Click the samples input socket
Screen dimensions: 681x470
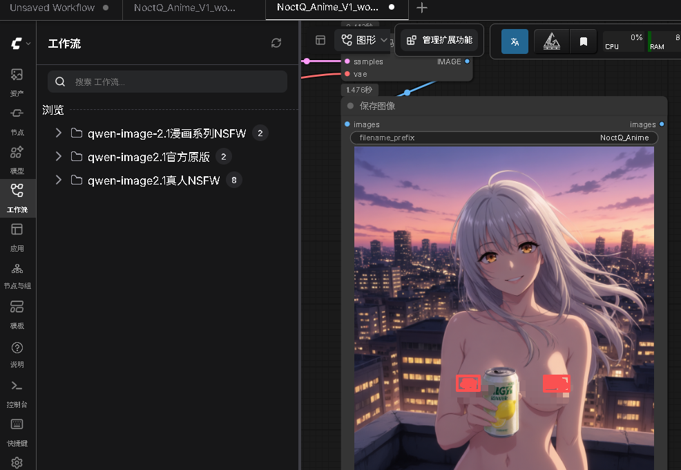(347, 62)
